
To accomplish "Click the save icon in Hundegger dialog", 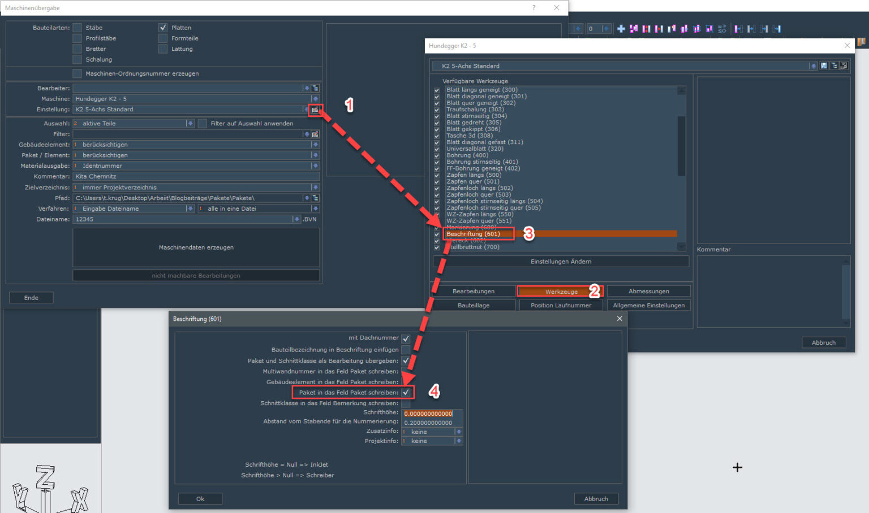I will pyautogui.click(x=824, y=66).
